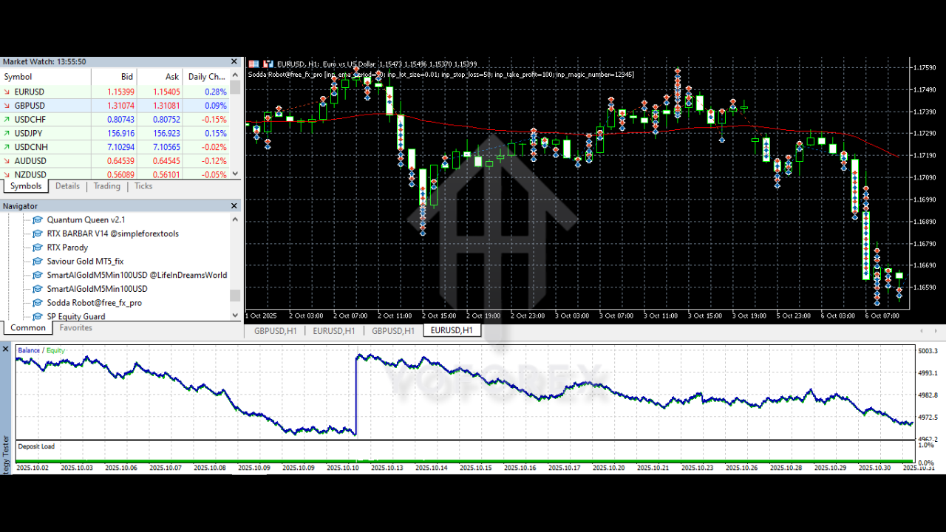Open the Details tab in Market Watch
946x532 pixels.
pyautogui.click(x=67, y=186)
